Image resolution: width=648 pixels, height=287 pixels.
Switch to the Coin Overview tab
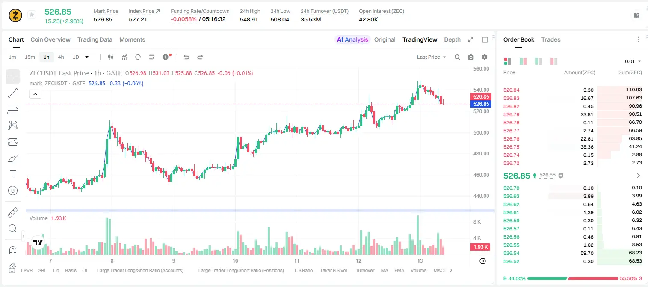point(50,39)
